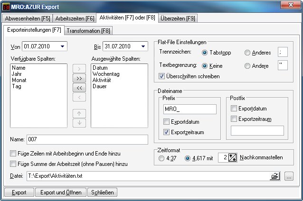The width and height of the screenshot is (303, 201).
Task: Select the Anderes Trennzeichen radio button
Action: 247,53
